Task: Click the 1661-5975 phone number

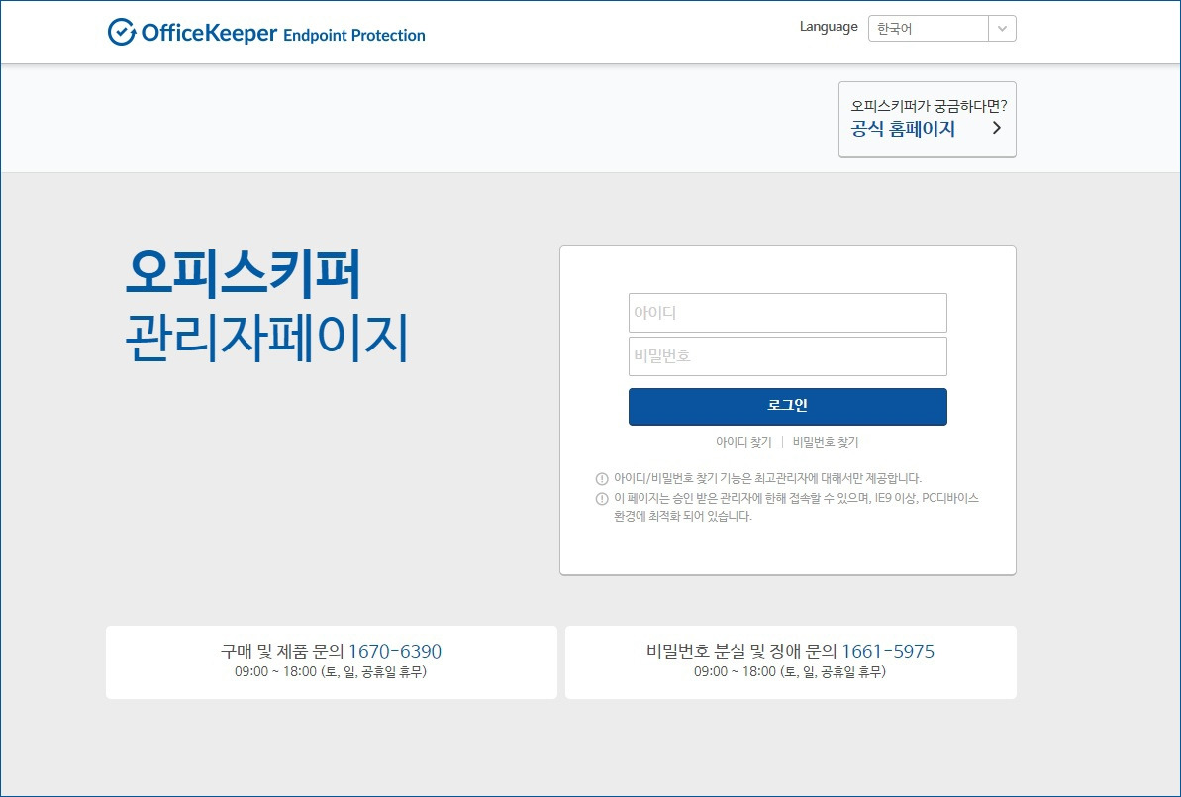Action: [888, 651]
